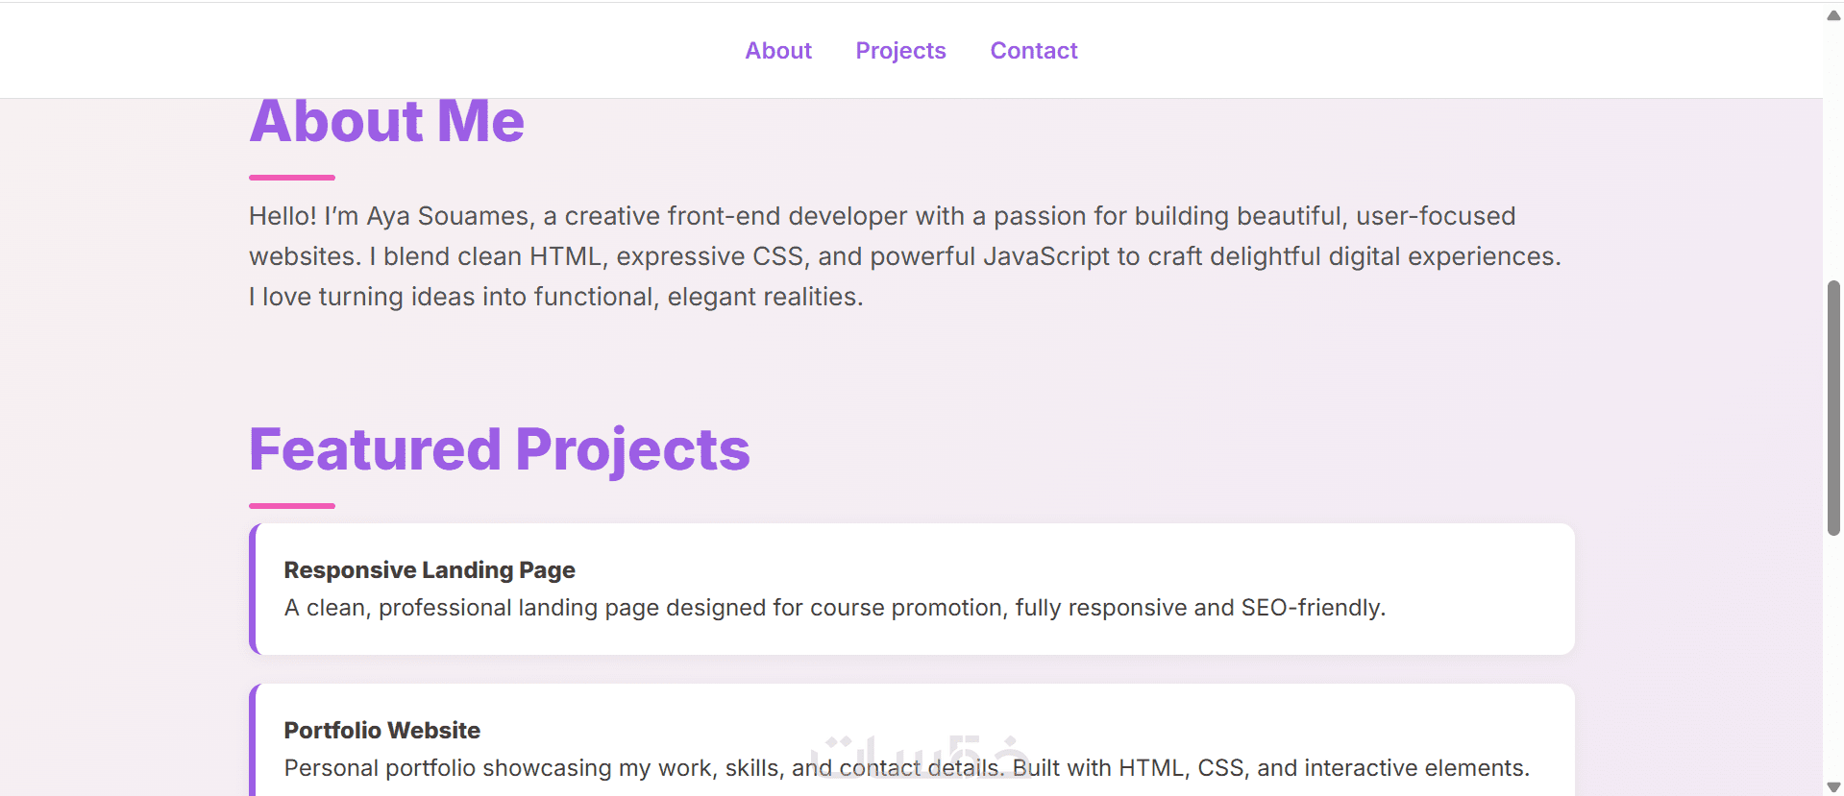Click the scrollbar down arrow
1844x796 pixels.
coord(1833,786)
